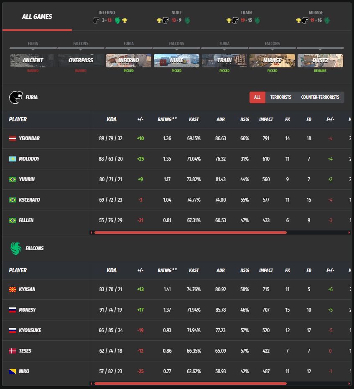Click YEKINDAR's Latvian flag icon
The height and width of the screenshot is (389, 354).
pyautogui.click(x=13, y=138)
